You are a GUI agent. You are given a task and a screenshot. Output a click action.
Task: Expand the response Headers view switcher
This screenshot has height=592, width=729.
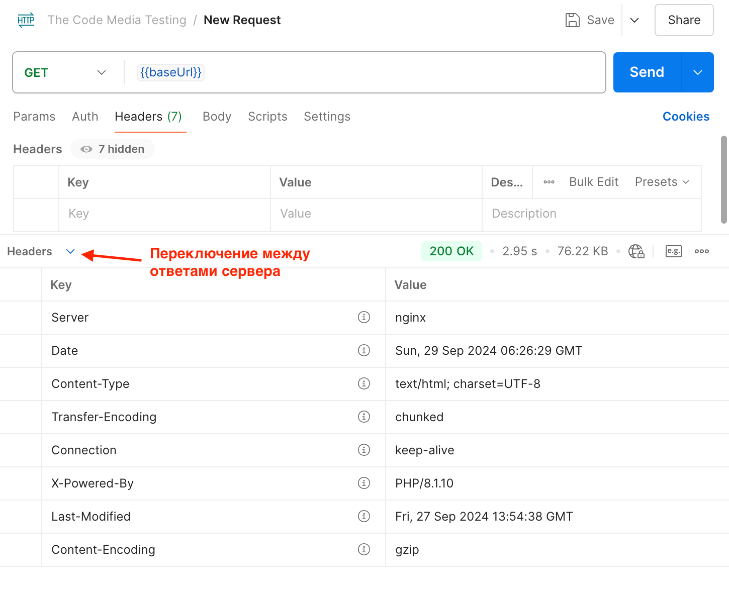[x=70, y=251]
